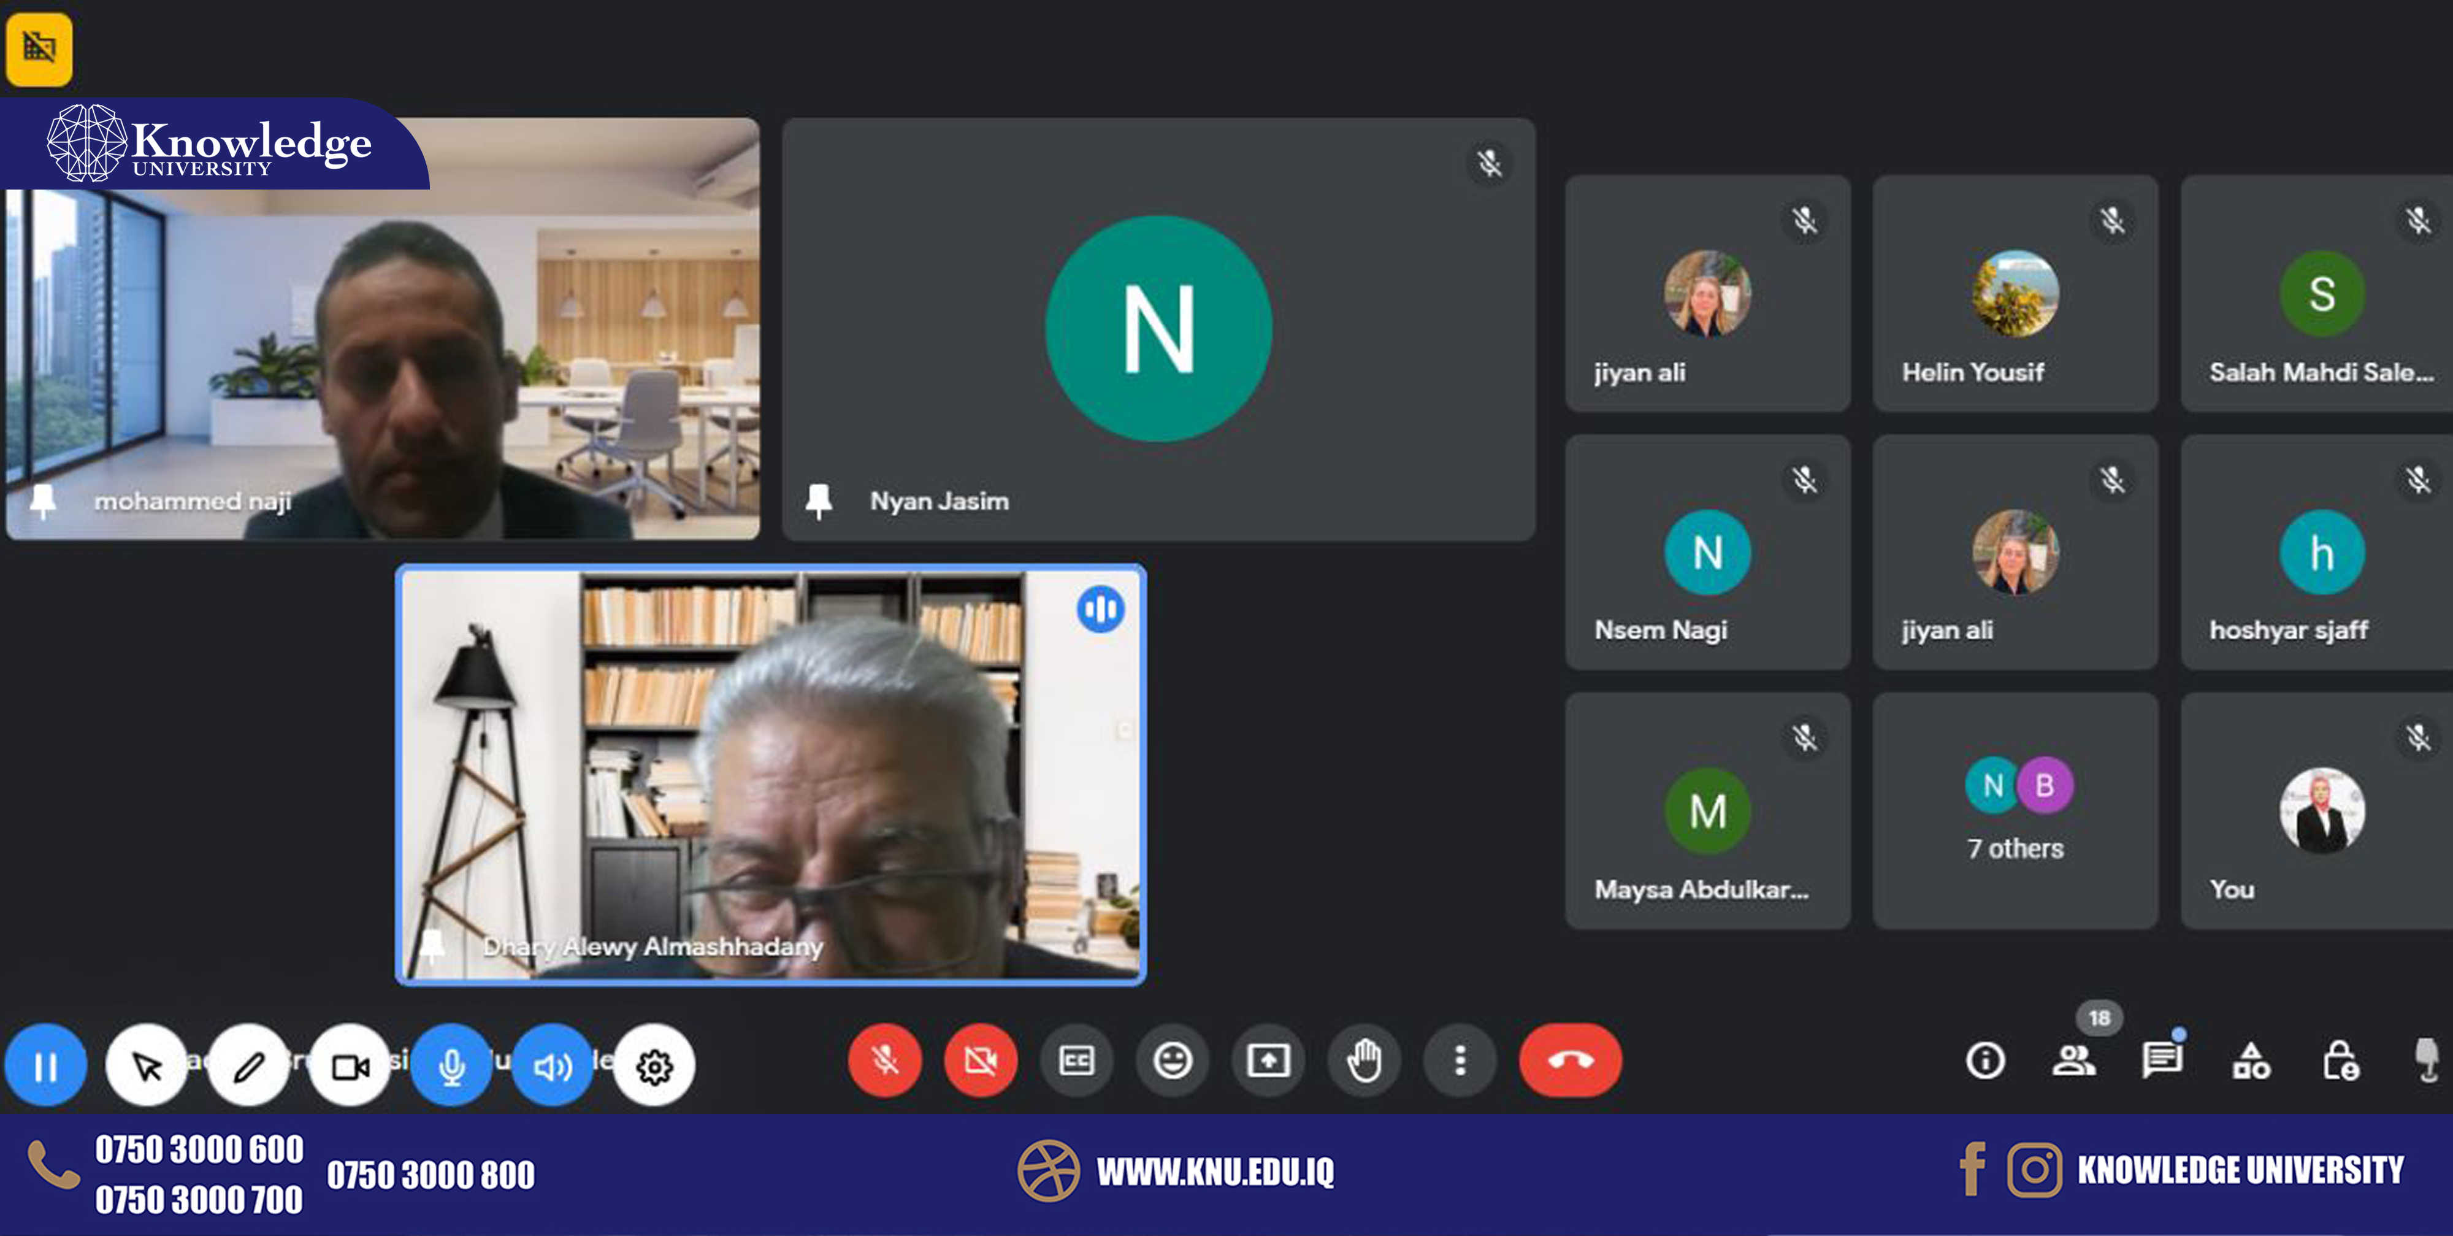Click the "hoshyar sjaff" name label
Viewport: 2453px width, 1236px height.
2288,631
